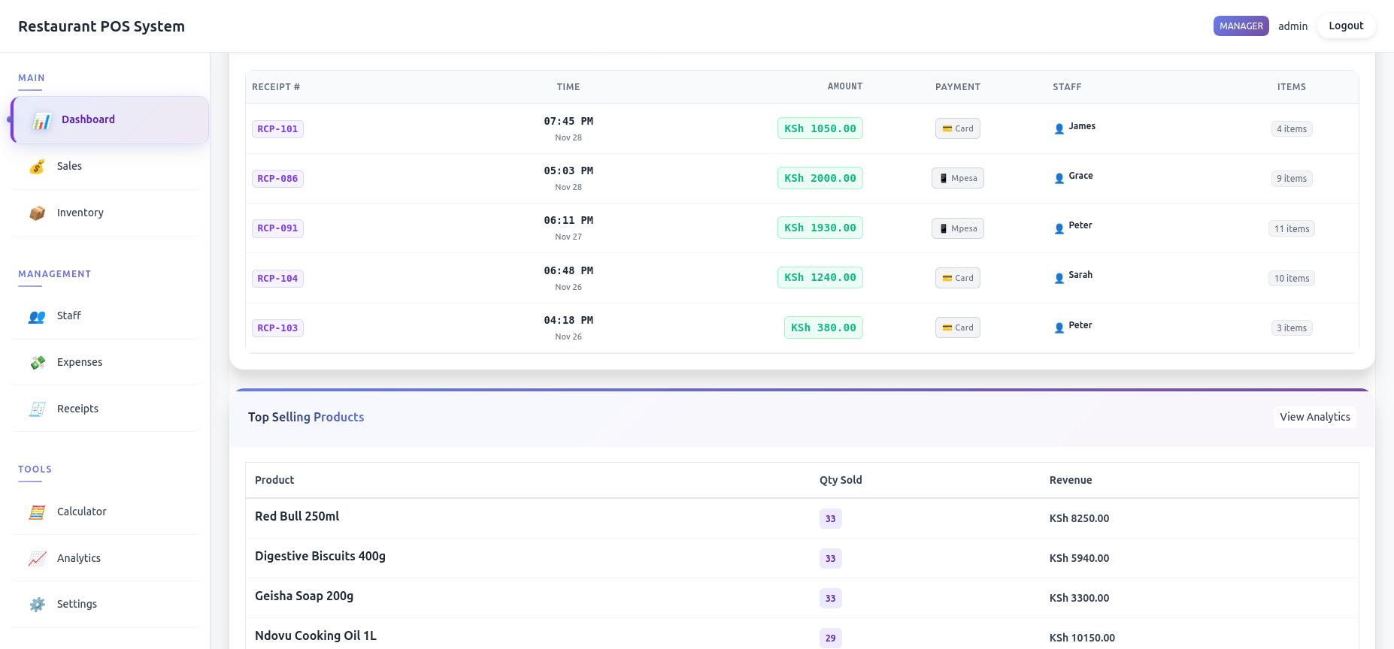1394x649 pixels.
Task: Click the 11 items badge
Action: pyautogui.click(x=1292, y=229)
